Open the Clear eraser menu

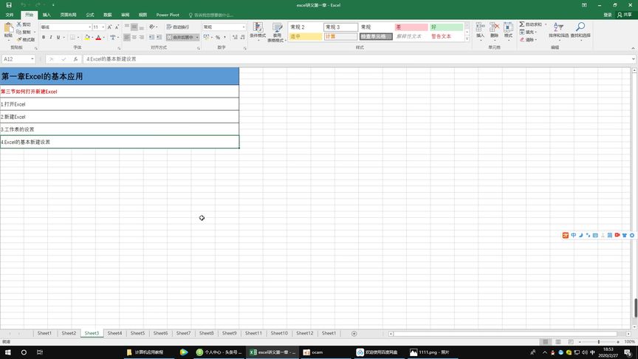(528, 39)
